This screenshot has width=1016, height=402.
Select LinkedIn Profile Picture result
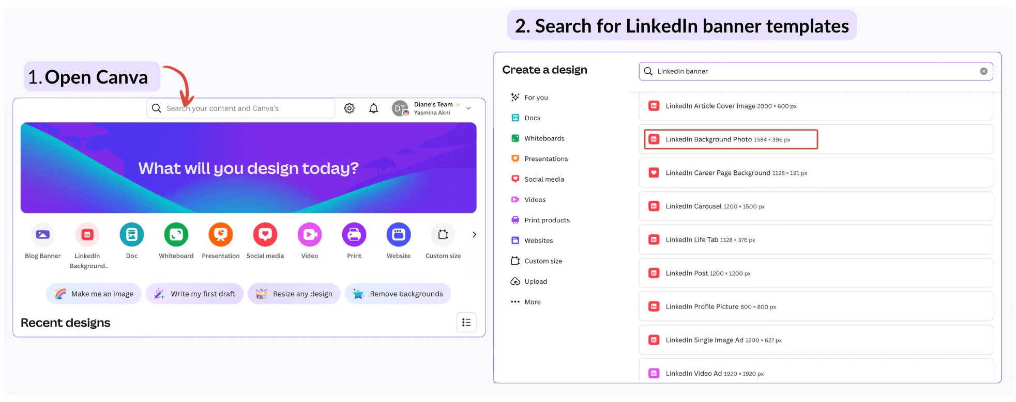tap(816, 307)
